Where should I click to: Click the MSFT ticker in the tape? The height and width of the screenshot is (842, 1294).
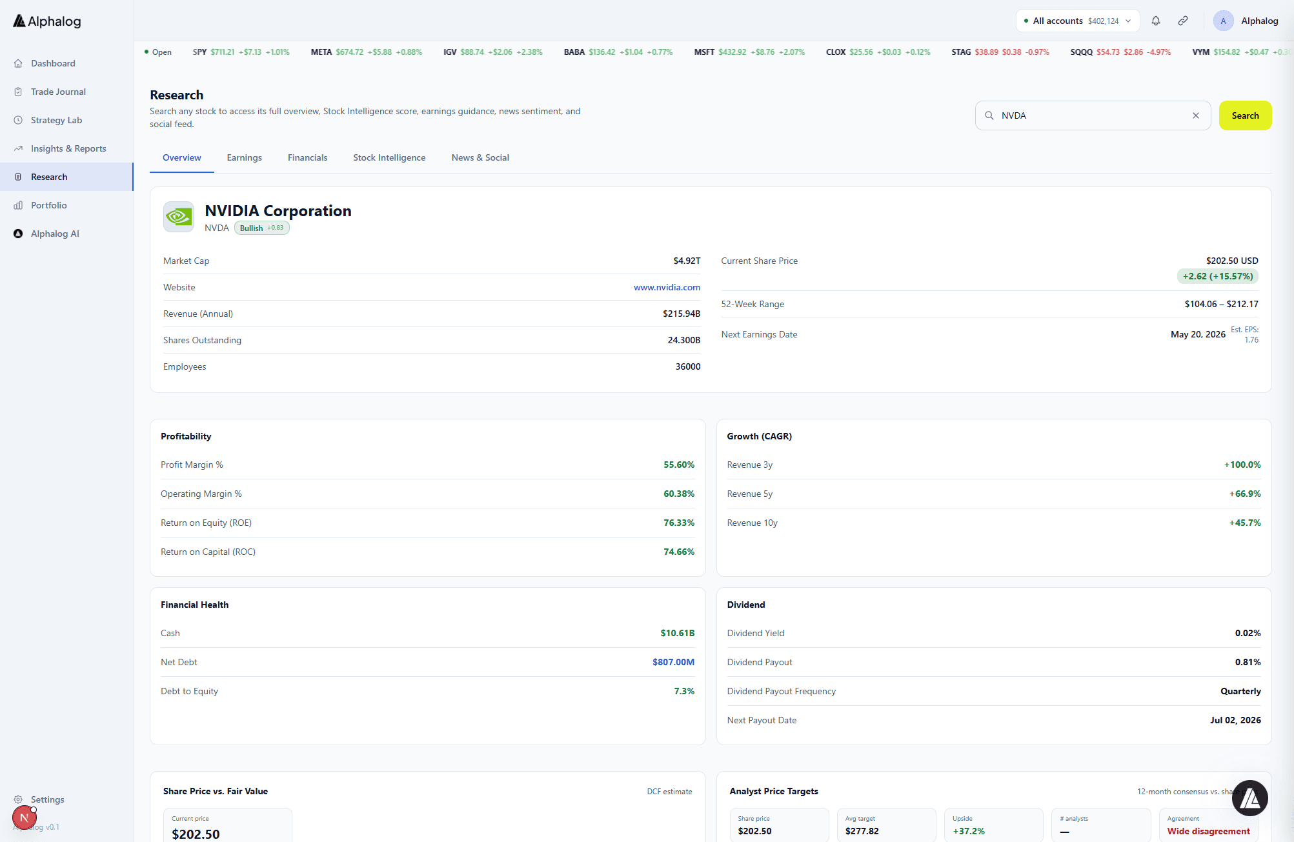click(749, 52)
